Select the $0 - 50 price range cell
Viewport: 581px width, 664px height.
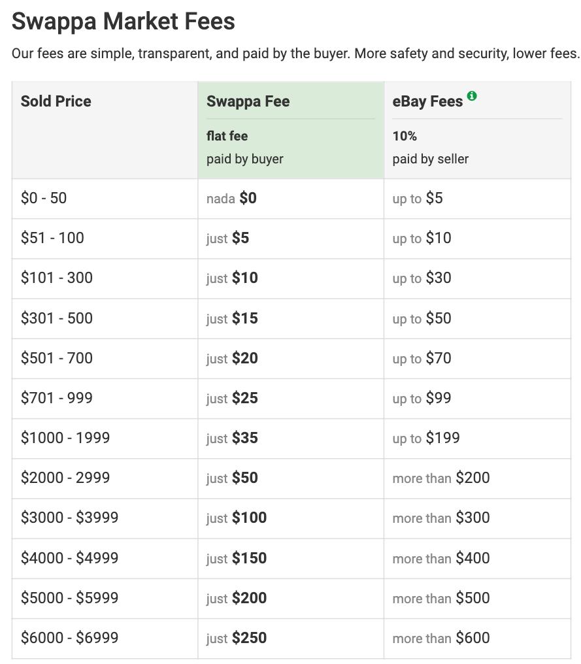pyautogui.click(x=44, y=198)
